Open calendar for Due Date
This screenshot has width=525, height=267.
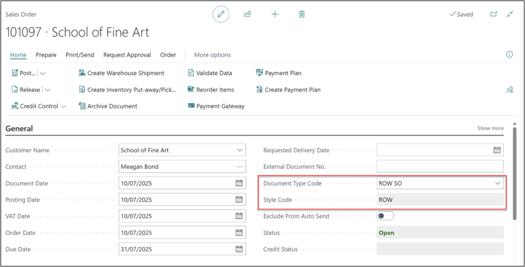pyautogui.click(x=239, y=249)
